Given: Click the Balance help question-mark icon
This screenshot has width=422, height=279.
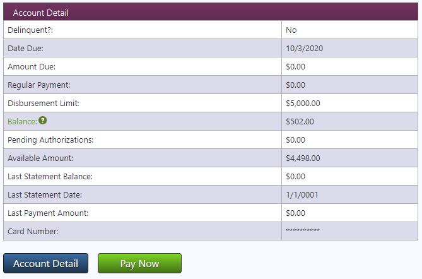Looking at the screenshot, I should point(42,121).
